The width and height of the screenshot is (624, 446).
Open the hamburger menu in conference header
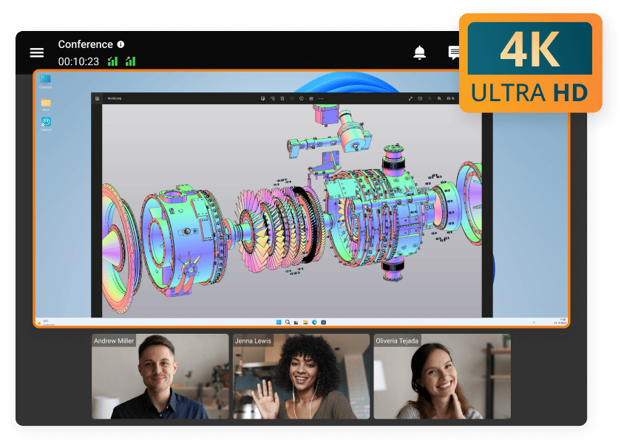pos(37,52)
